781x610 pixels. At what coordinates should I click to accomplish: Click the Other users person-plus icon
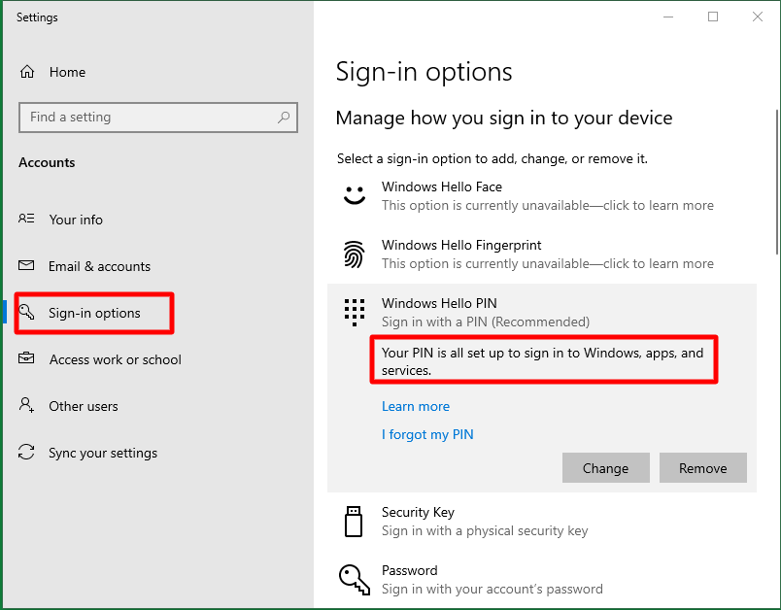26,405
